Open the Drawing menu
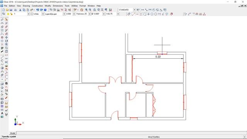Screen dimensions: 247x139 [x=26, y=6]
